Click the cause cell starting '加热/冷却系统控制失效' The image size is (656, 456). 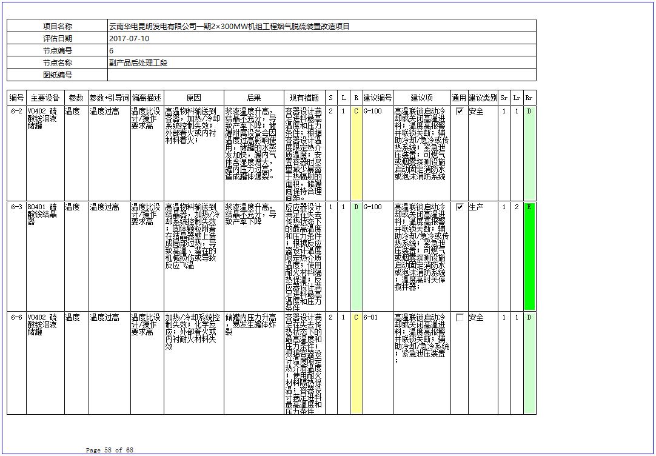click(193, 363)
